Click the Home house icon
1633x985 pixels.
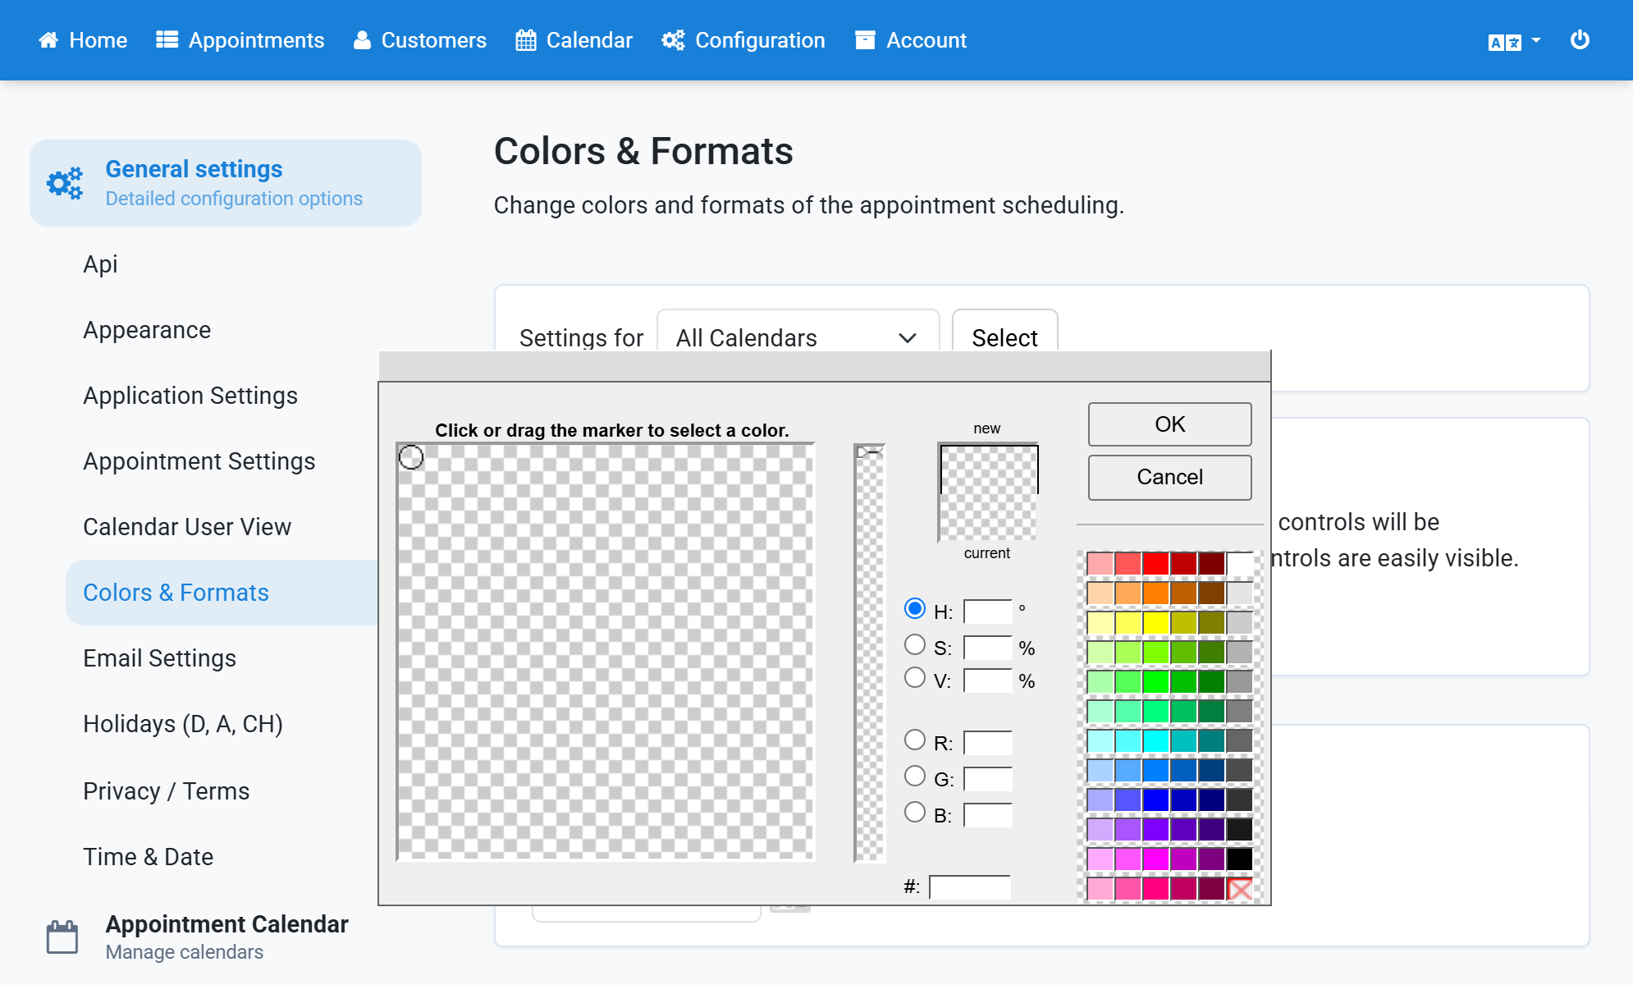48,40
